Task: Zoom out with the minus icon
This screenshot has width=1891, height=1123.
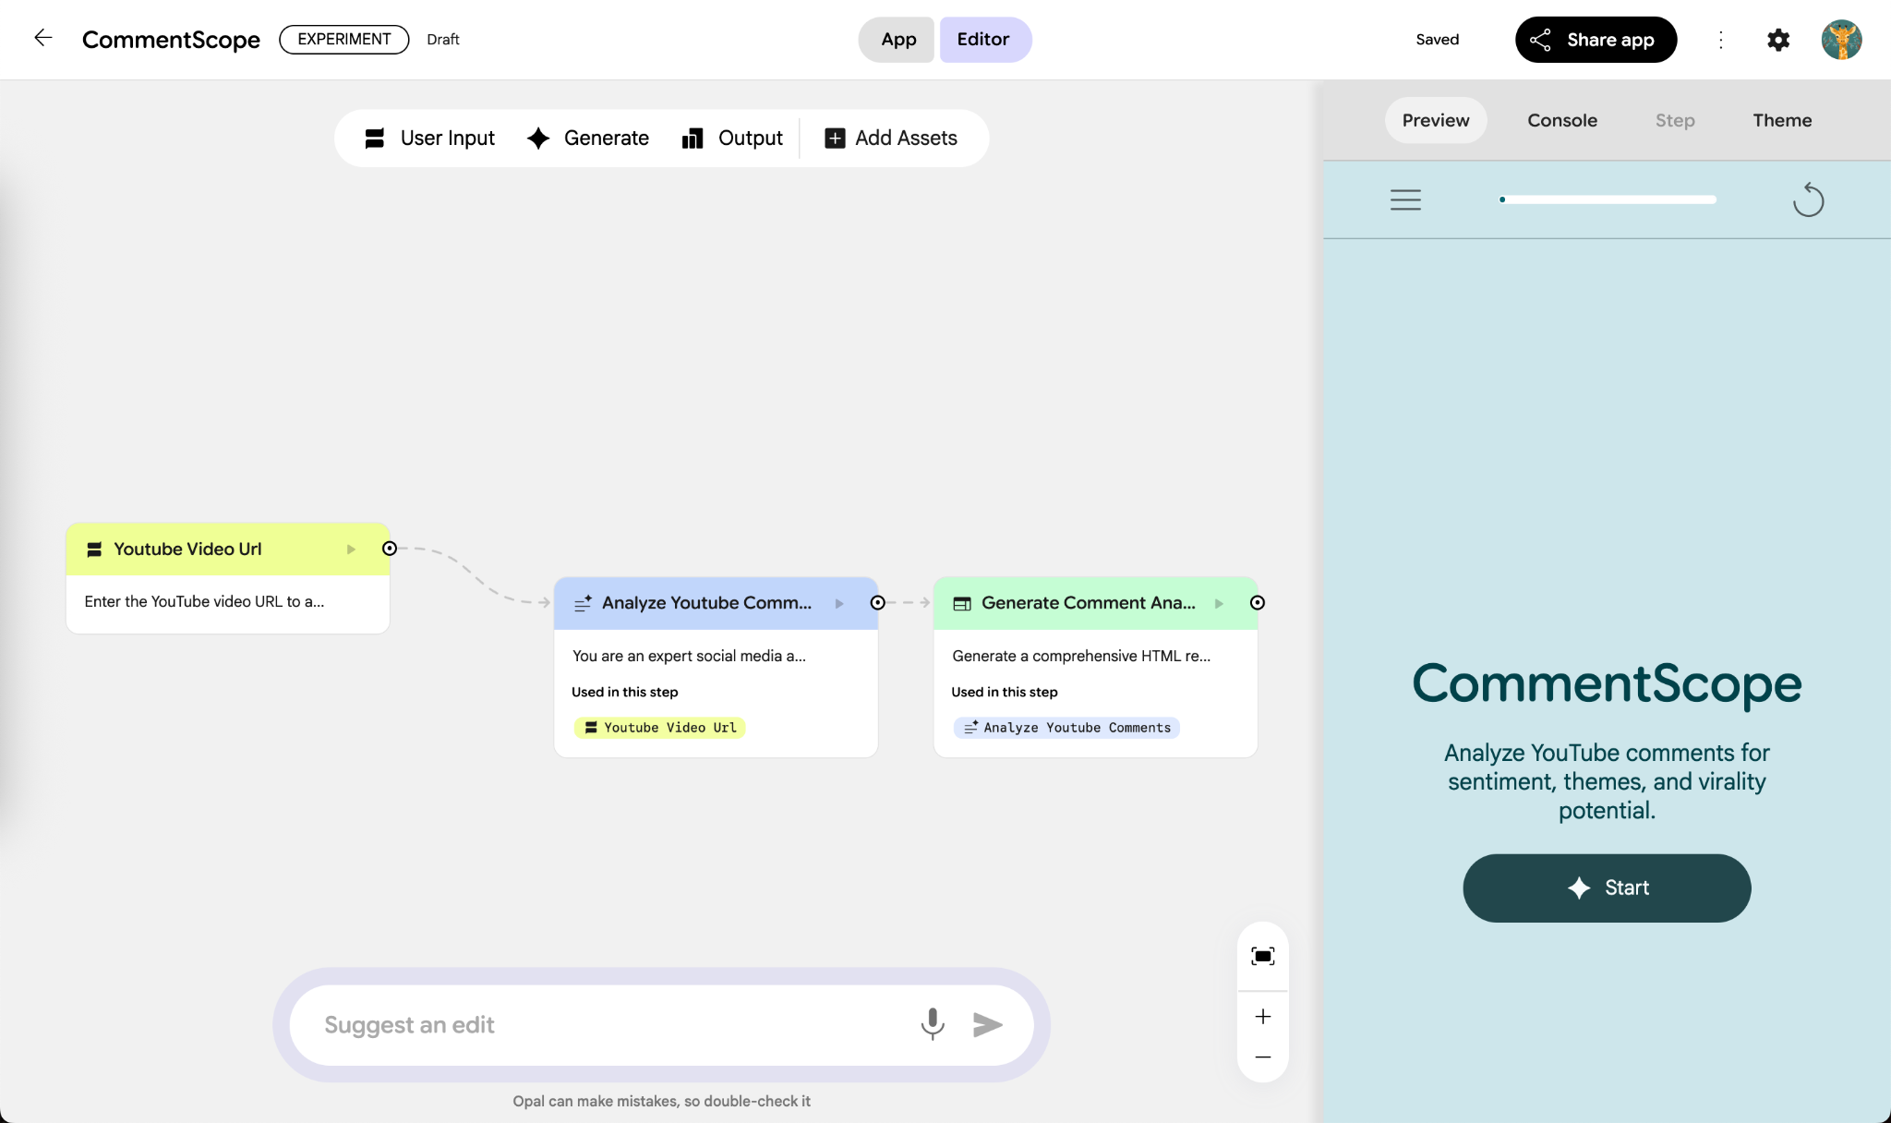Action: pyautogui.click(x=1262, y=1057)
